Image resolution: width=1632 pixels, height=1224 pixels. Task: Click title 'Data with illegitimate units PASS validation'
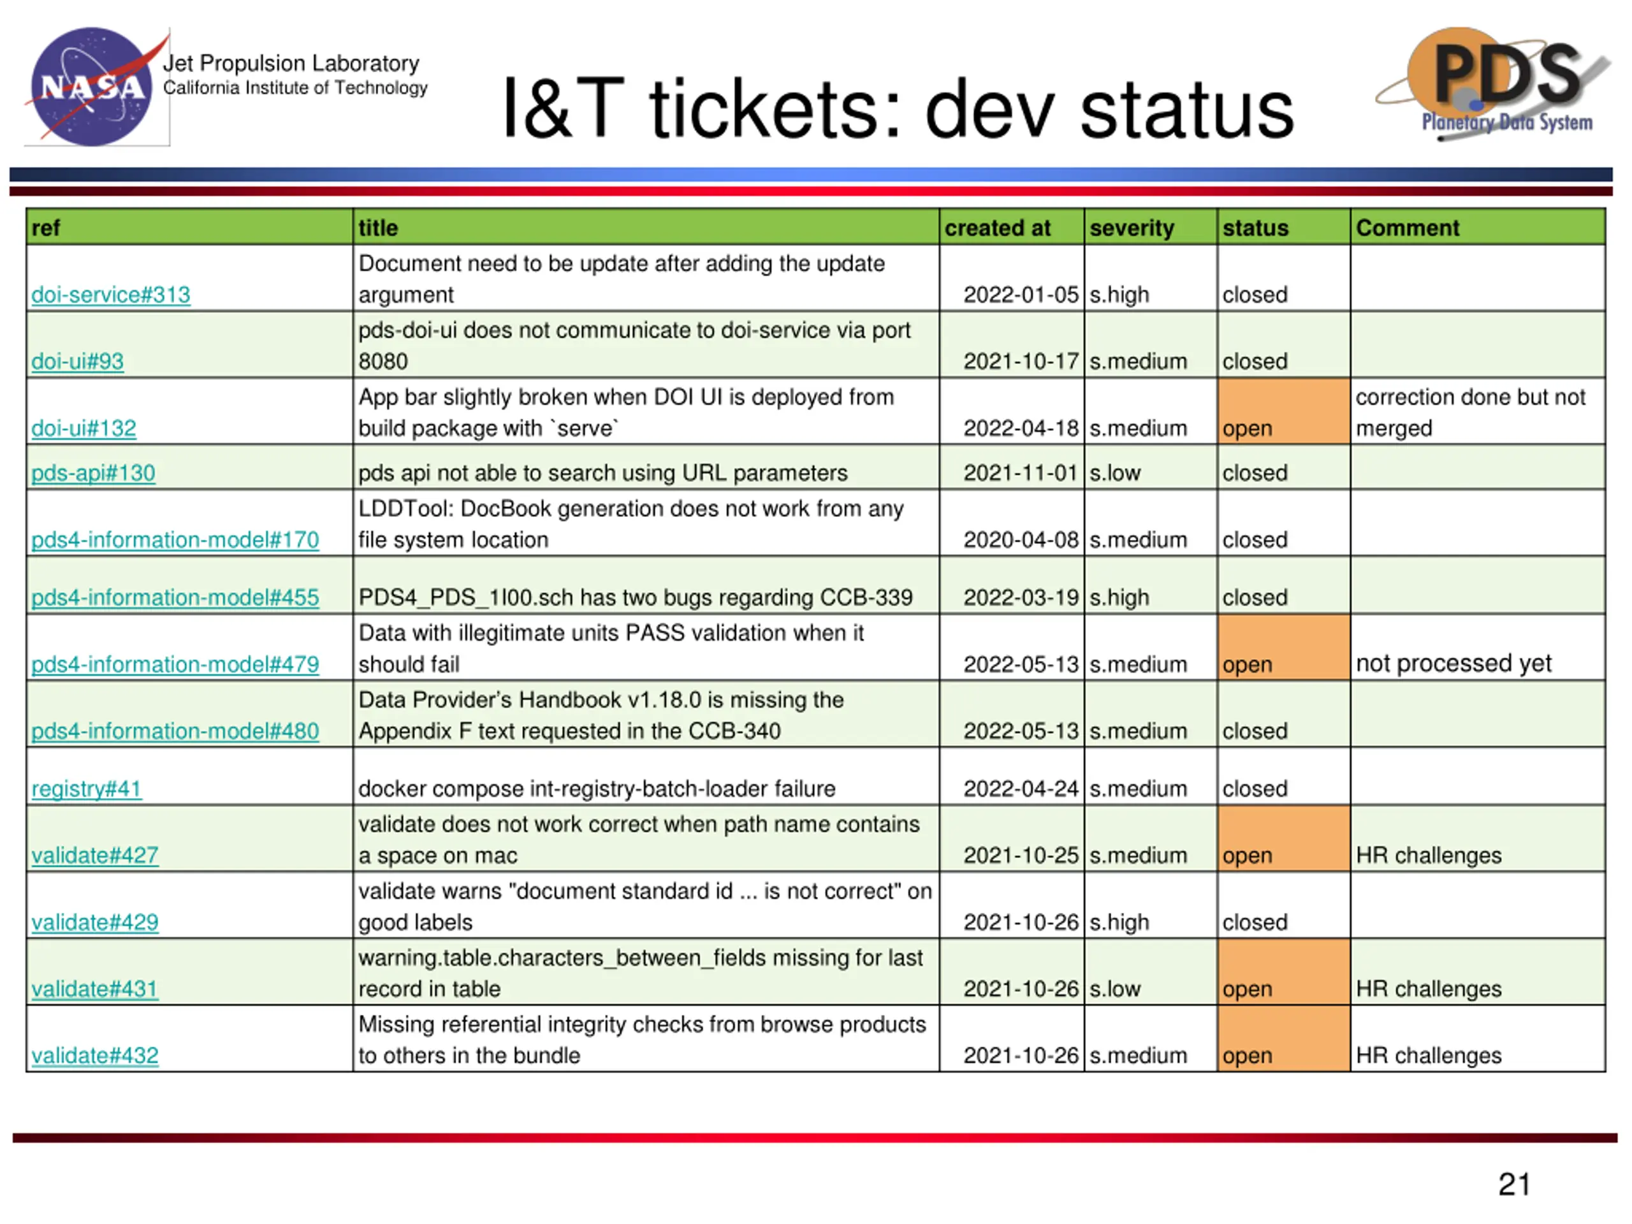[611, 648]
